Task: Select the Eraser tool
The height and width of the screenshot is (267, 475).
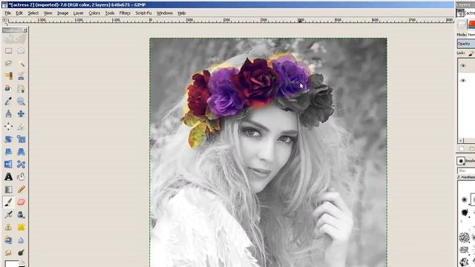Action: pos(21,202)
